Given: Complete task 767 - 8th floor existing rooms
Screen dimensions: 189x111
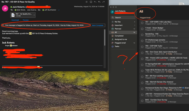Looking at the screenshot, I should pos(142,77).
